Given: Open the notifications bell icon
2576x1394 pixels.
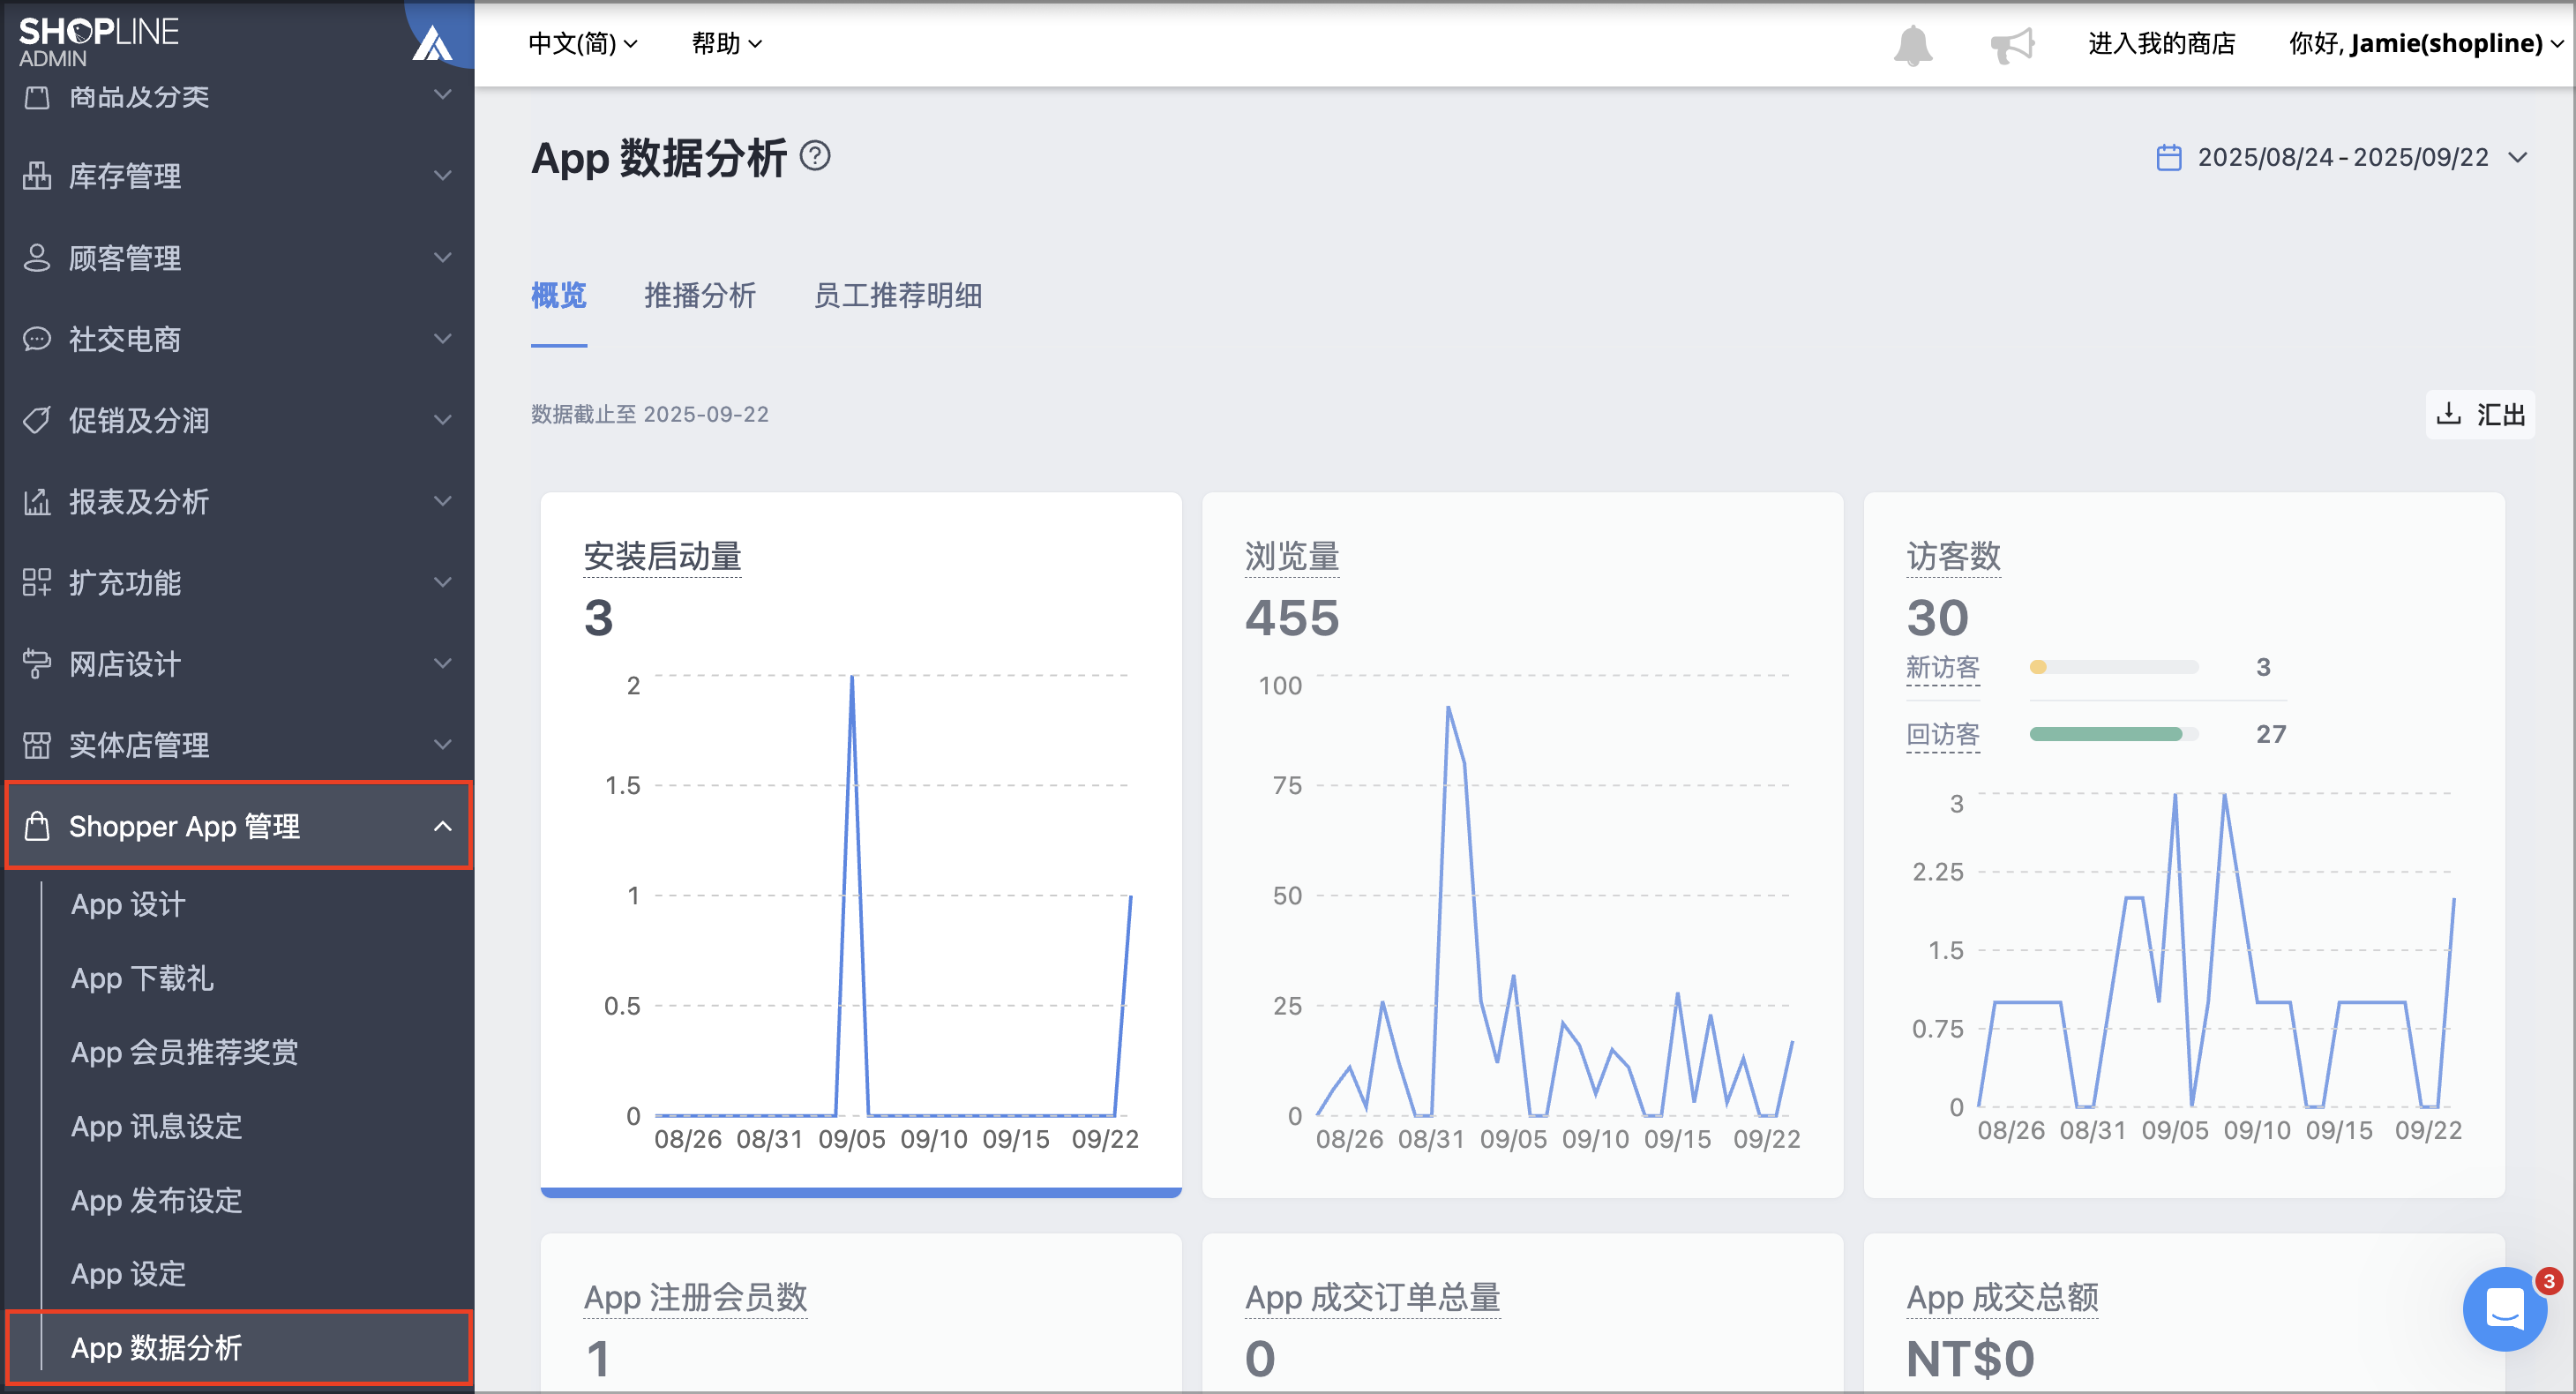Looking at the screenshot, I should tap(1912, 45).
